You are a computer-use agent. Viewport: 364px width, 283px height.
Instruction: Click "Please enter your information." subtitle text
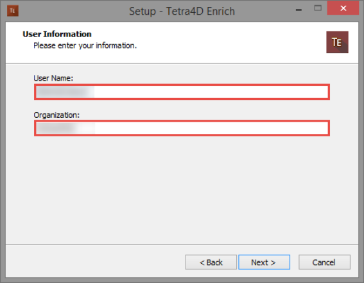(85, 45)
